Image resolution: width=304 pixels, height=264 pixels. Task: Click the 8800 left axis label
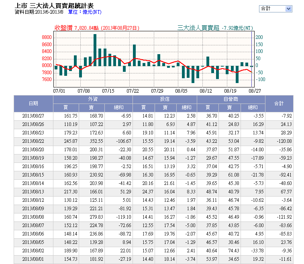tap(47, 37)
